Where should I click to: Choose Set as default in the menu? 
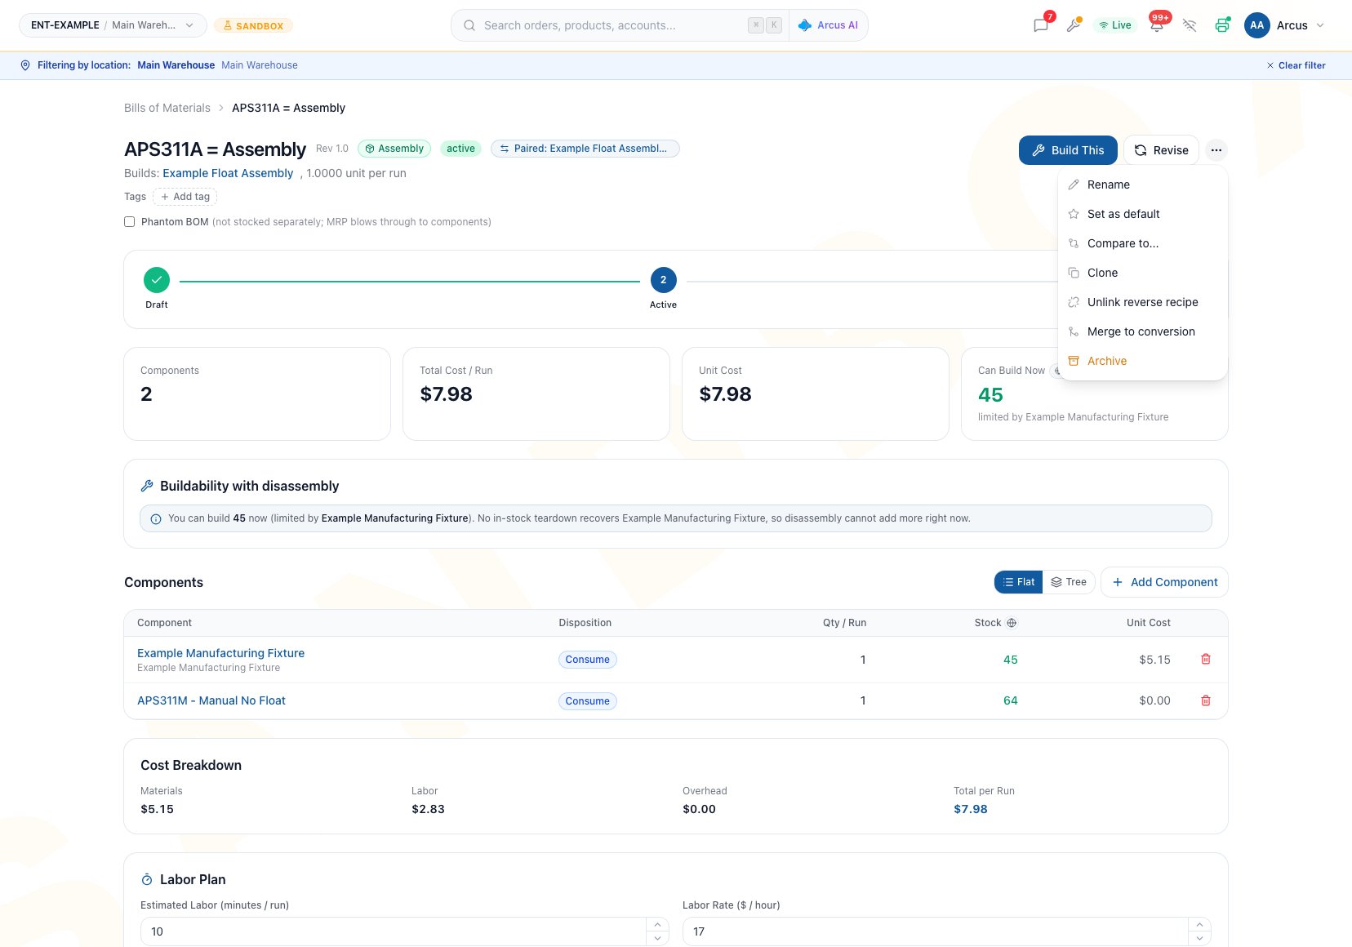(x=1142, y=214)
